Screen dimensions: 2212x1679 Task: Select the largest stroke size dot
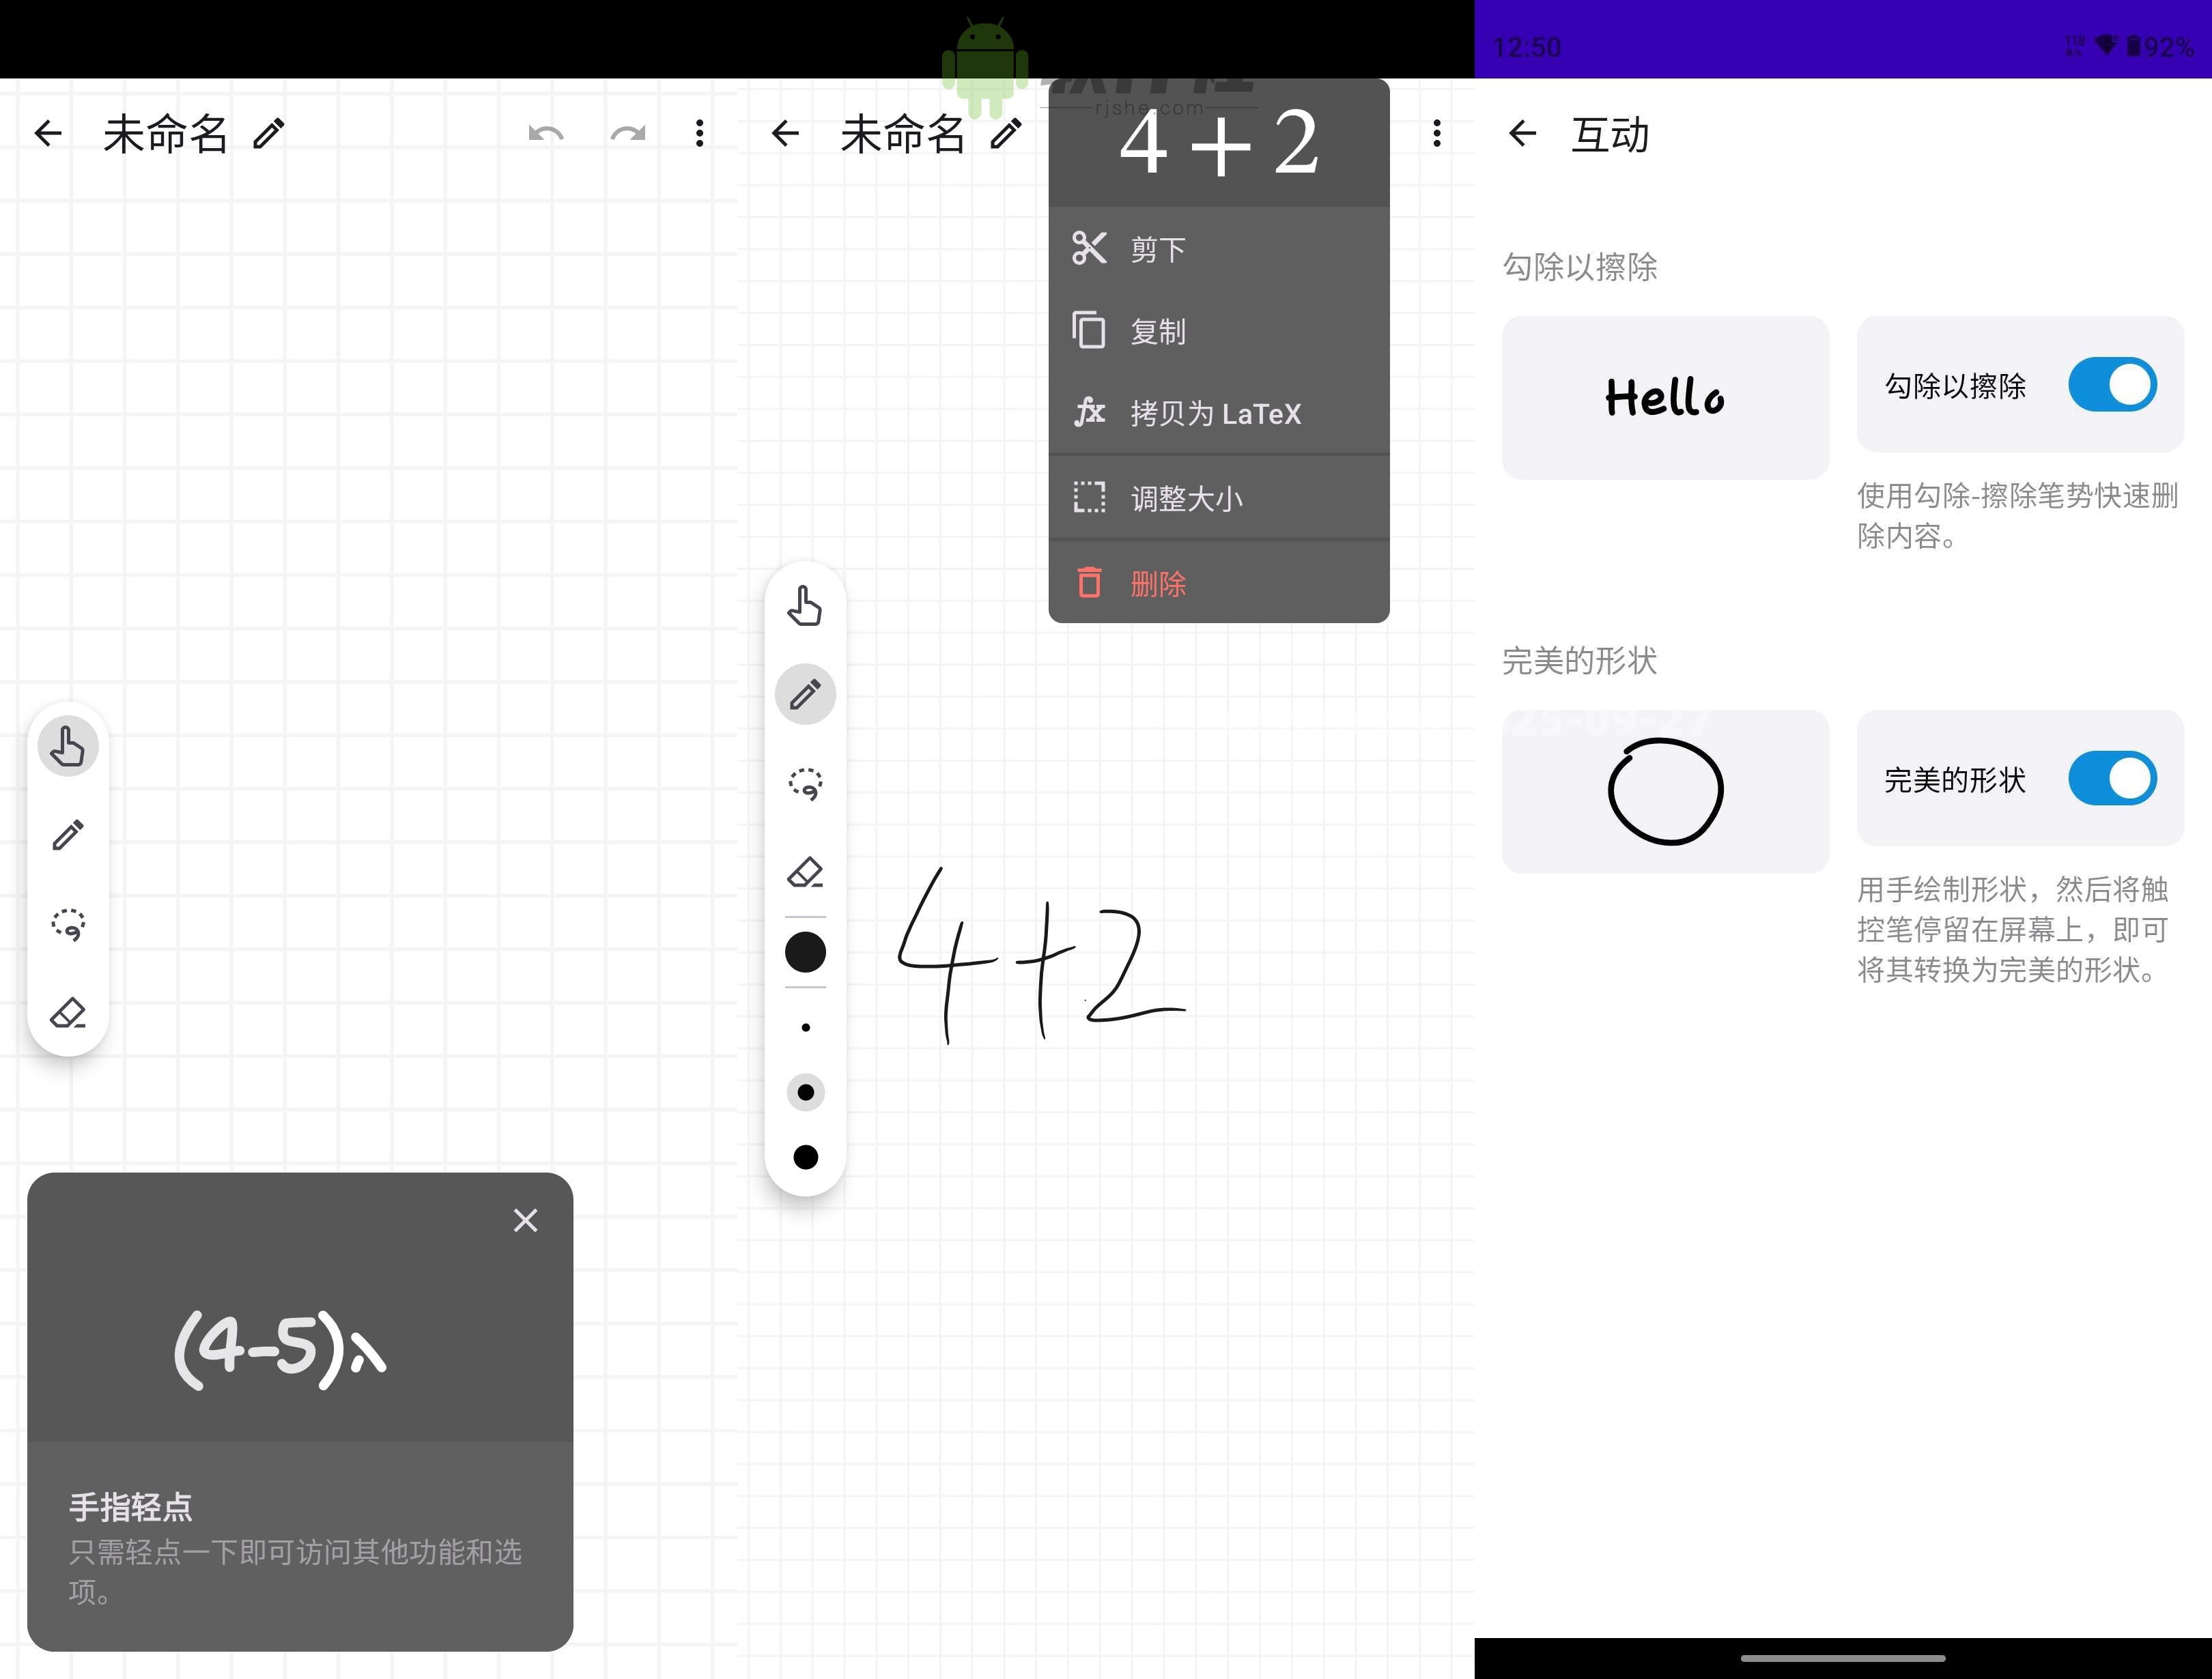(x=805, y=1156)
